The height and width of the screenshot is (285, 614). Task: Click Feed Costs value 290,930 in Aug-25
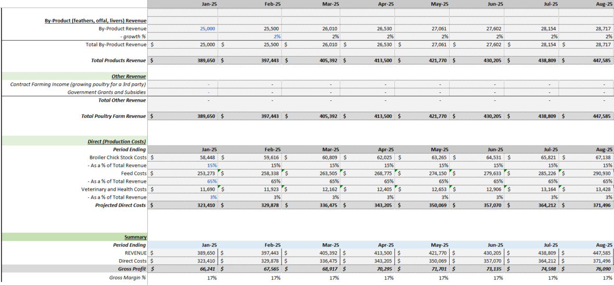pyautogui.click(x=603, y=173)
